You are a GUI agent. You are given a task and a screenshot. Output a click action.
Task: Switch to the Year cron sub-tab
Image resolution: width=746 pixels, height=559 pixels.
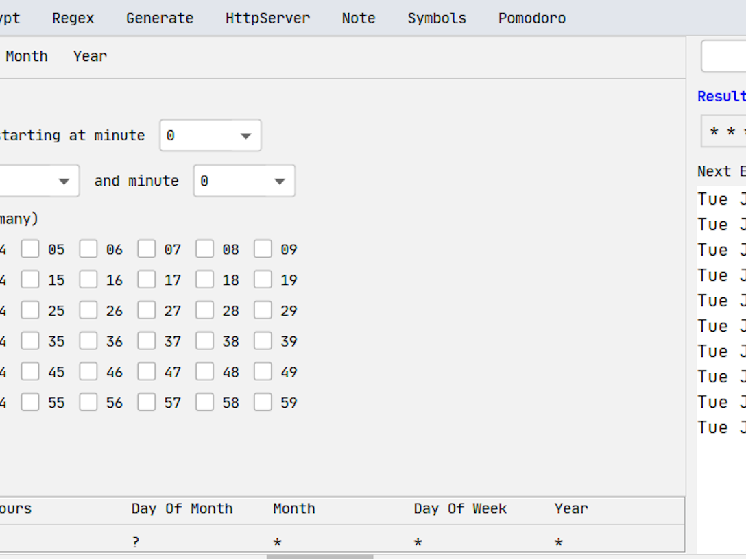tap(90, 57)
